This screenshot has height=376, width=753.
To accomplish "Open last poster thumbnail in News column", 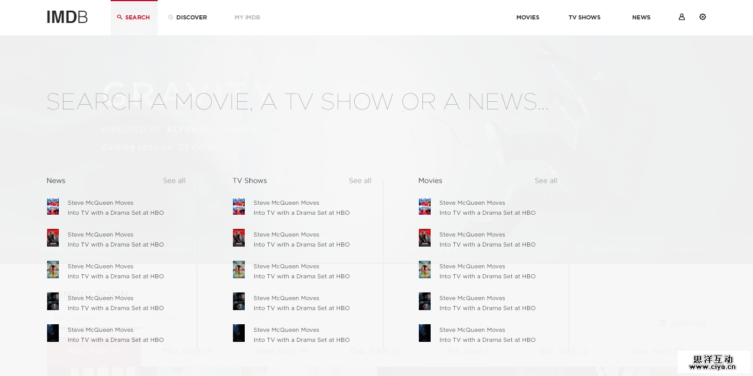I will pos(53,333).
